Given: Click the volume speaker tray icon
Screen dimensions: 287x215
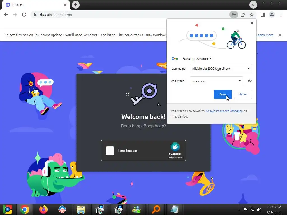Looking at the screenshot, I should click(x=259, y=209).
